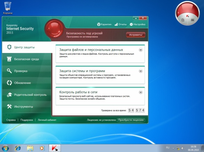Image resolution: width=204 pixels, height=152 pixels.
Task: Open the Справка link
Action: [x=11, y=120]
